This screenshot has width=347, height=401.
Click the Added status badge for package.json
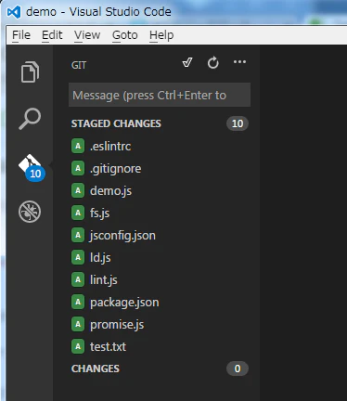[78, 302]
